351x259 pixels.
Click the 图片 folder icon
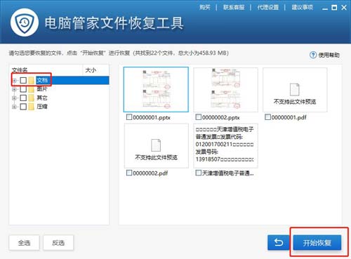click(x=32, y=89)
